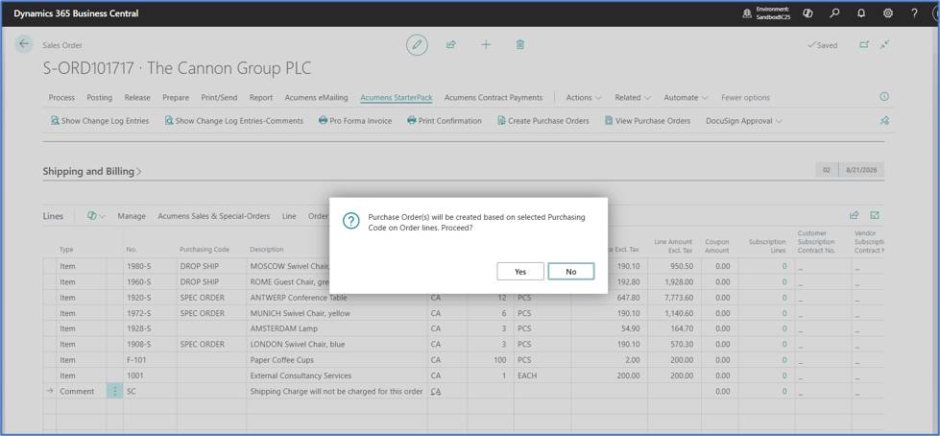Open the Automate dropdown menu
940x436 pixels.
click(686, 97)
